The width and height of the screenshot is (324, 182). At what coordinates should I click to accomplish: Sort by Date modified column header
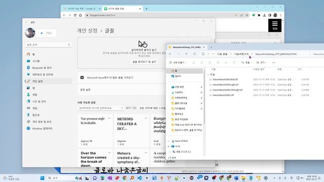click(x=259, y=69)
